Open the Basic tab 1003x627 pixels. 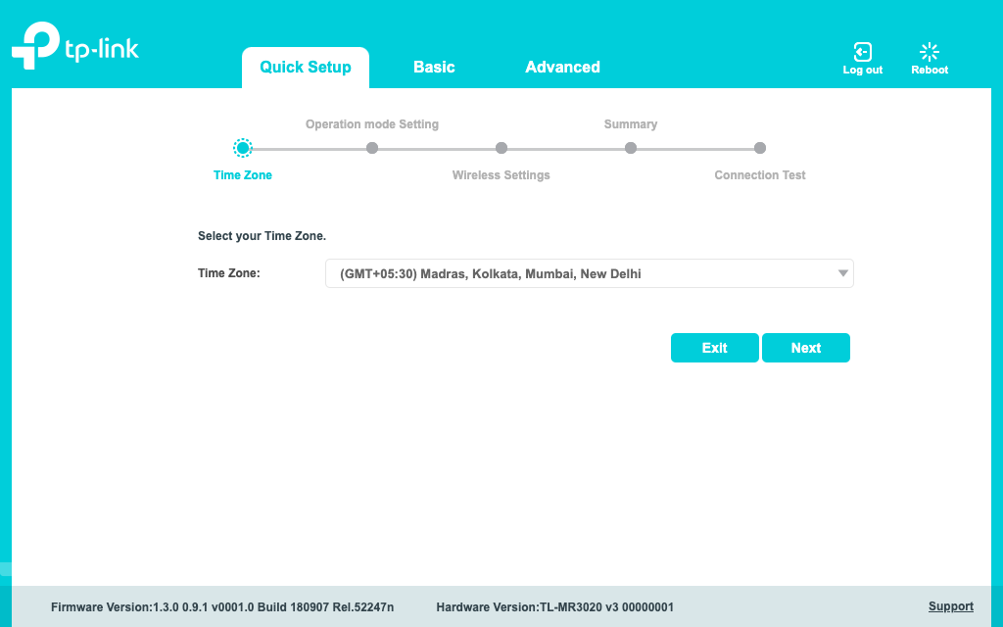(x=434, y=68)
